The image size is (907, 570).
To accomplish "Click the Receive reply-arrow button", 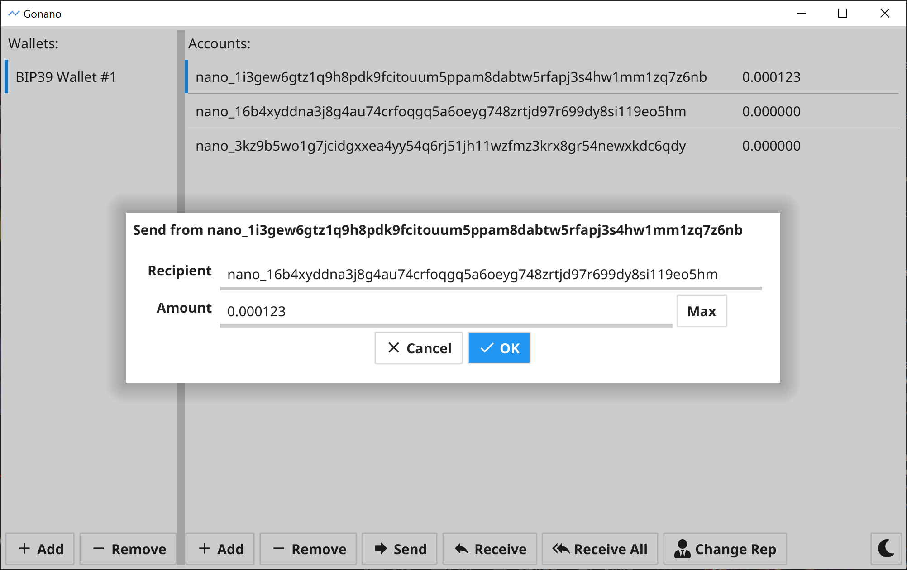I will pos(490,549).
